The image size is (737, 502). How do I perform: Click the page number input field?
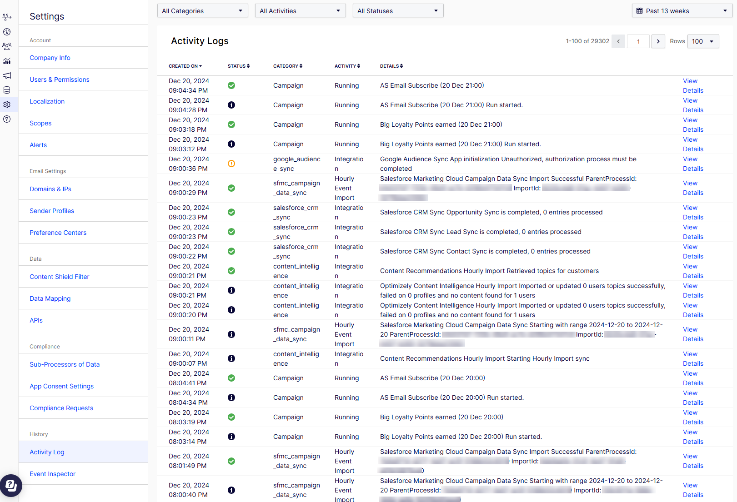[x=638, y=41]
